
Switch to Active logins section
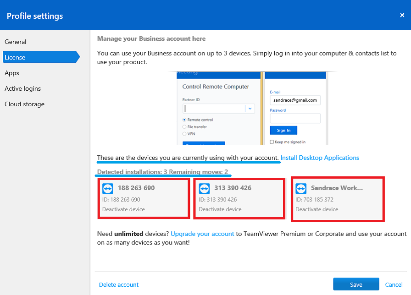(x=22, y=88)
